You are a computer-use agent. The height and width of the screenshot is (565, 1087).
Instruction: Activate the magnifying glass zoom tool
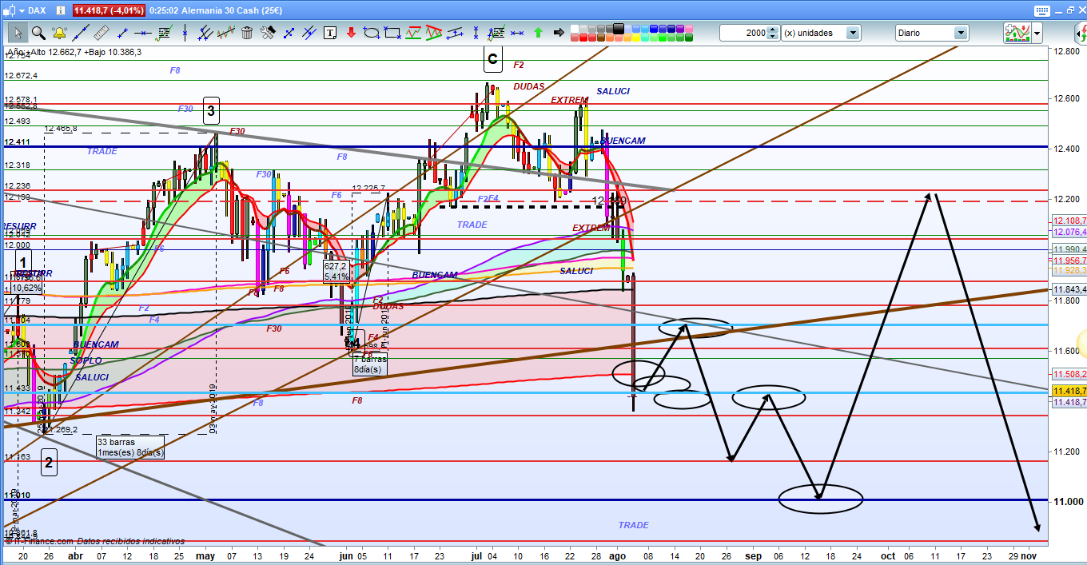click(38, 33)
